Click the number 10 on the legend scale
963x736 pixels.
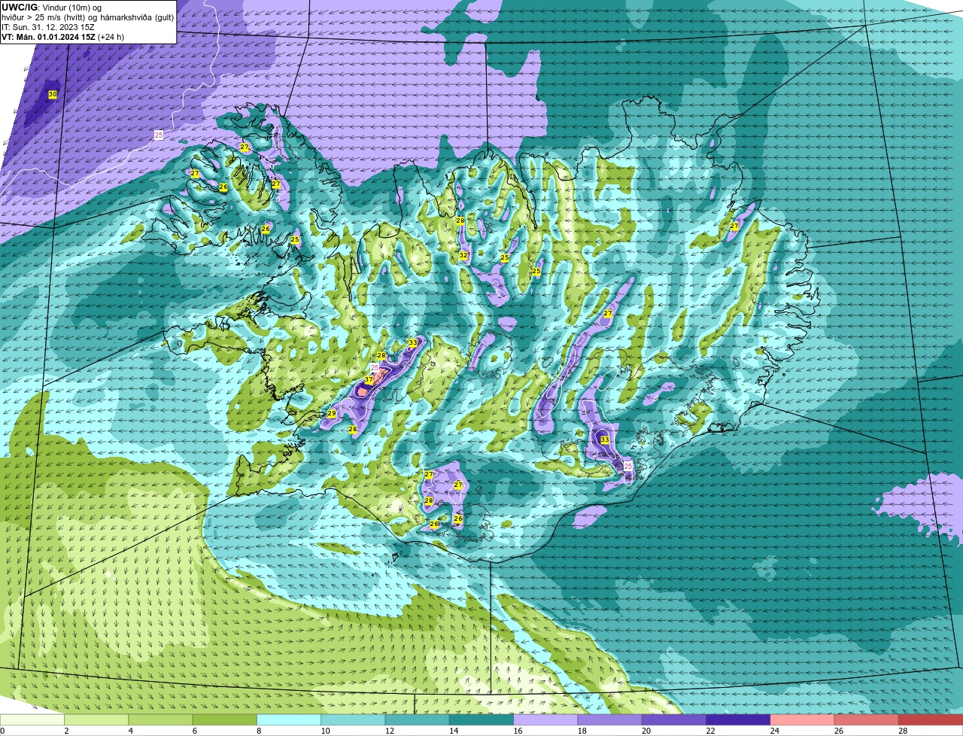pyautogui.click(x=325, y=731)
